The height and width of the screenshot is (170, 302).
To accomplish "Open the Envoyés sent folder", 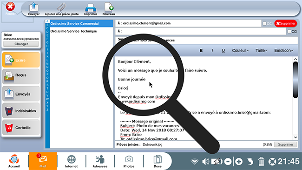I will (x=21, y=94).
